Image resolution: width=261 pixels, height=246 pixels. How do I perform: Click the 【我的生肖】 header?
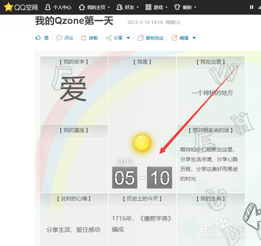[211, 199]
